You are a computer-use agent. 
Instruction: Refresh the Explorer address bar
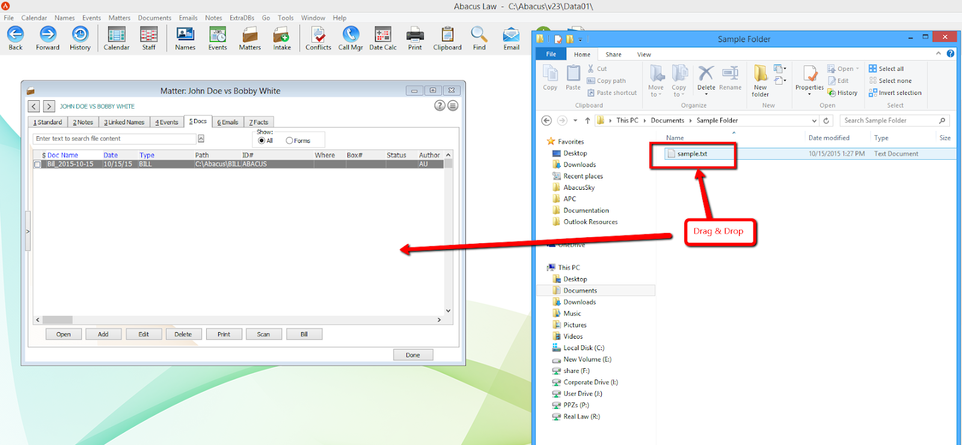[x=826, y=121]
